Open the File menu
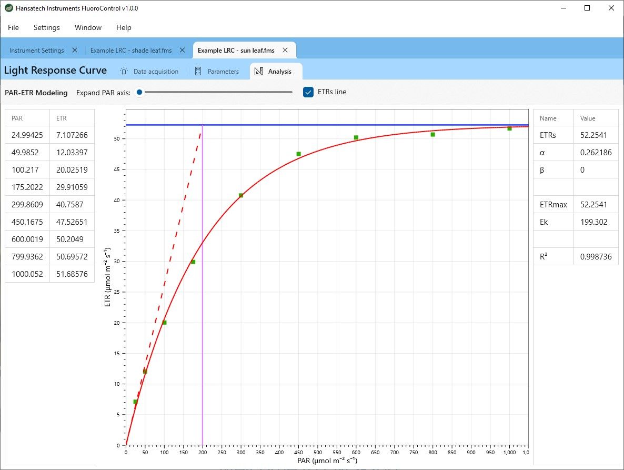The height and width of the screenshot is (470, 624). (x=13, y=27)
